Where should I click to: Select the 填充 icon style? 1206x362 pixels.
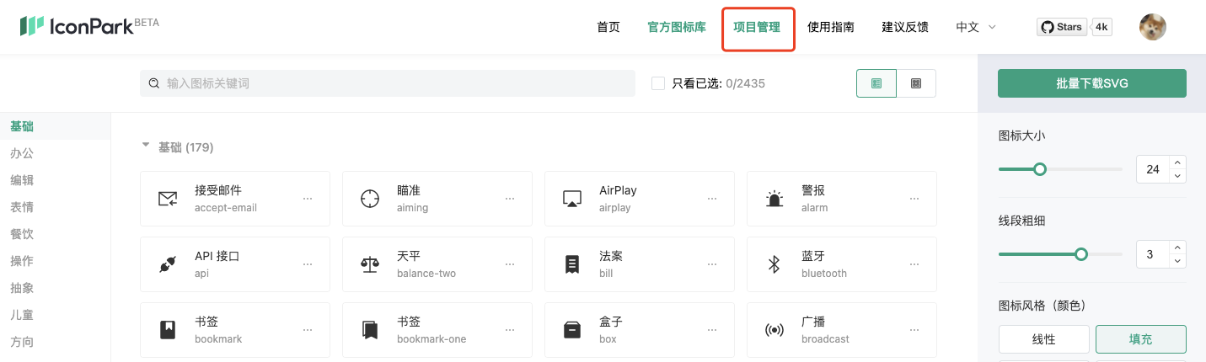coord(1140,339)
